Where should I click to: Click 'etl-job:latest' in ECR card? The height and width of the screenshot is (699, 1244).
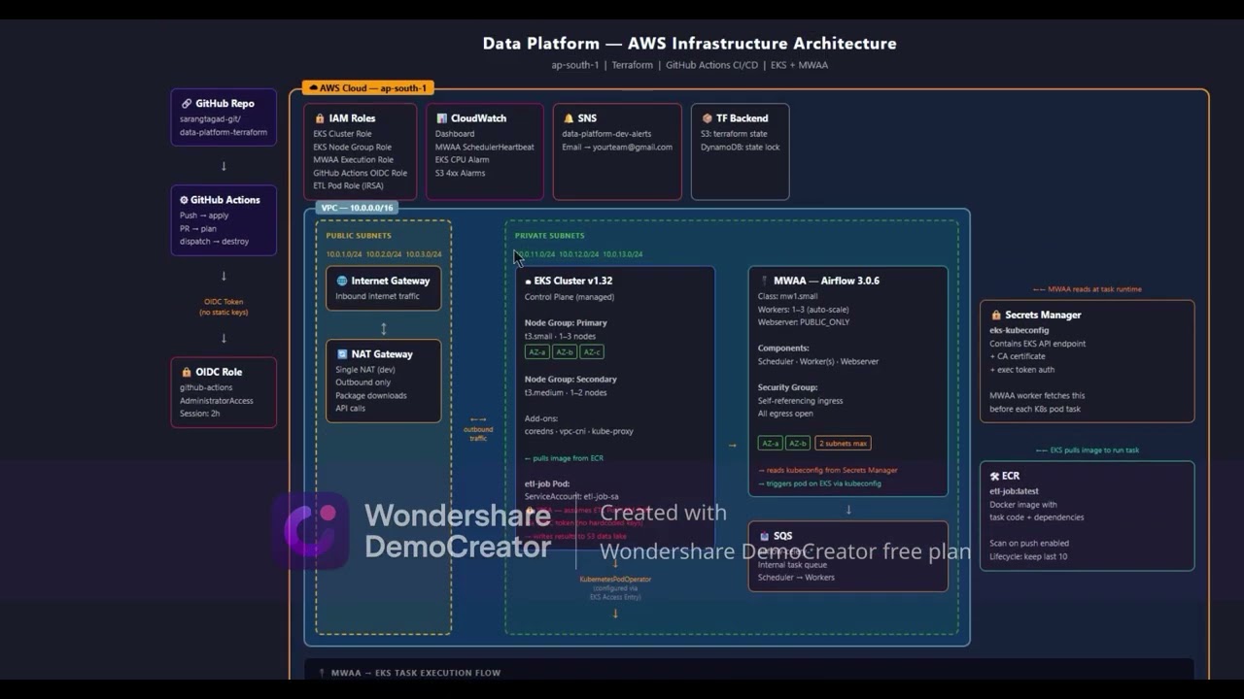(1014, 491)
